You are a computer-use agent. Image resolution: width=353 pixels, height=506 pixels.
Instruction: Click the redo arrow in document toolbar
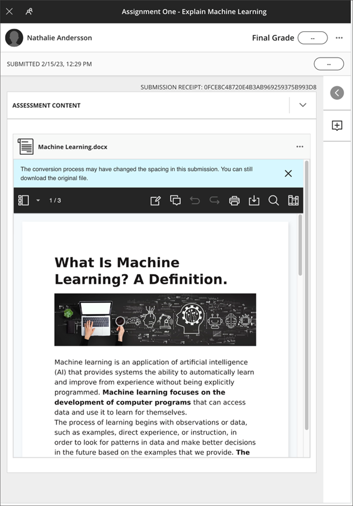[214, 200]
